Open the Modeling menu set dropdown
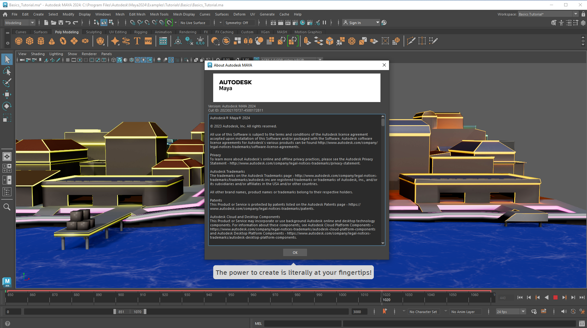Image resolution: width=587 pixels, height=328 pixels. pyautogui.click(x=20, y=23)
